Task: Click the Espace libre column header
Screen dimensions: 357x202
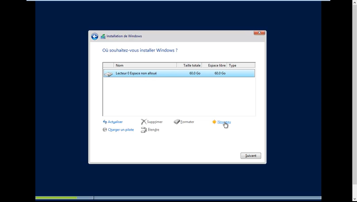Action: 215,66
